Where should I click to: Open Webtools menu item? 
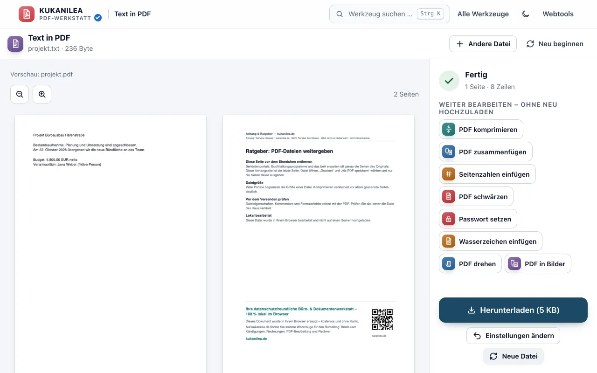(x=558, y=14)
